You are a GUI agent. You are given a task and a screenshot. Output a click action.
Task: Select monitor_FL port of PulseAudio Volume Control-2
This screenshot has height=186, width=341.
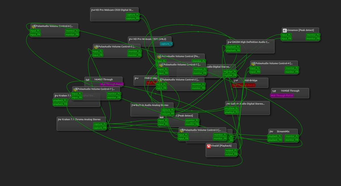(198, 84)
